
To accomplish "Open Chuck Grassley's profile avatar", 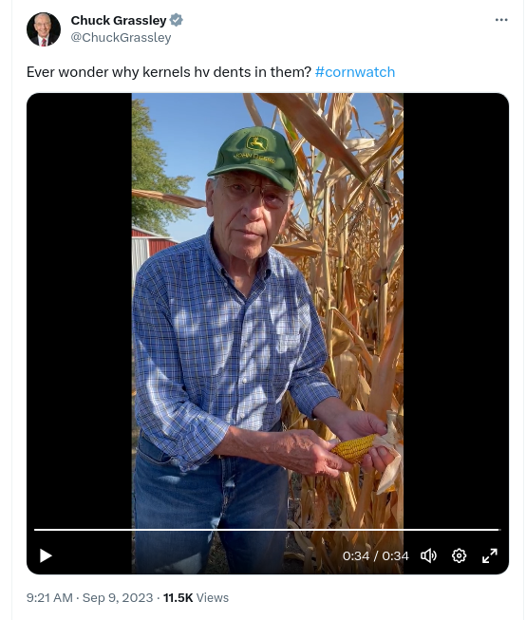I will point(44,29).
